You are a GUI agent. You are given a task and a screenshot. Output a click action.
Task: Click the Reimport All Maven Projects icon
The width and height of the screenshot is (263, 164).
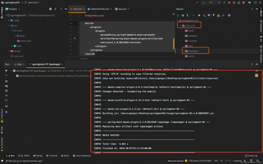pos(178,15)
